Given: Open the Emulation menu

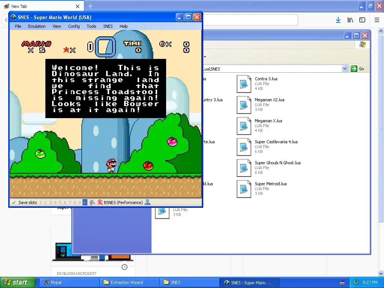Looking at the screenshot, I should pyautogui.click(x=37, y=26).
